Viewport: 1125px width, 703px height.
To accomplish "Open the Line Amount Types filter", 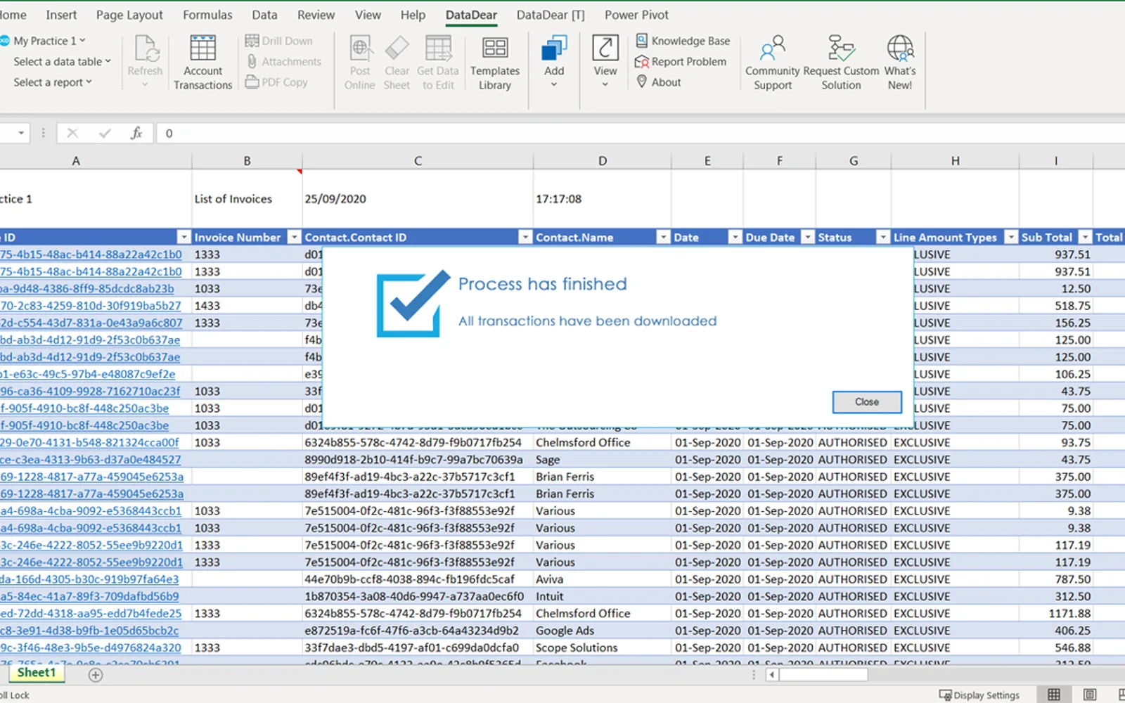I will (1010, 238).
